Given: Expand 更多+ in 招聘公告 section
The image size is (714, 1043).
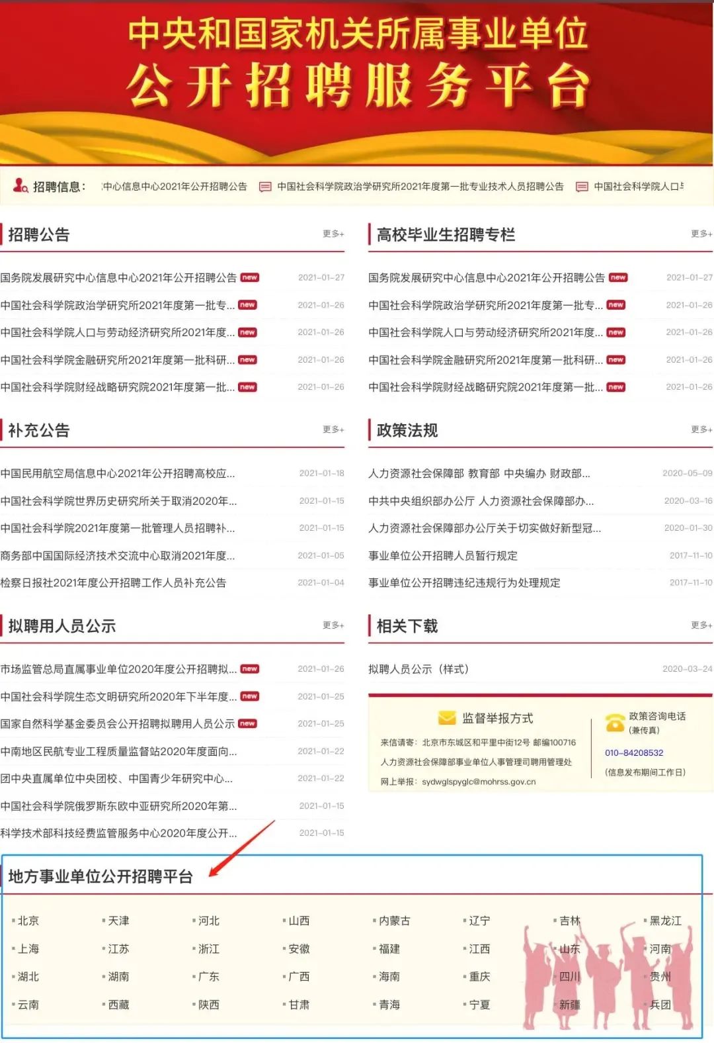Looking at the screenshot, I should click(333, 234).
